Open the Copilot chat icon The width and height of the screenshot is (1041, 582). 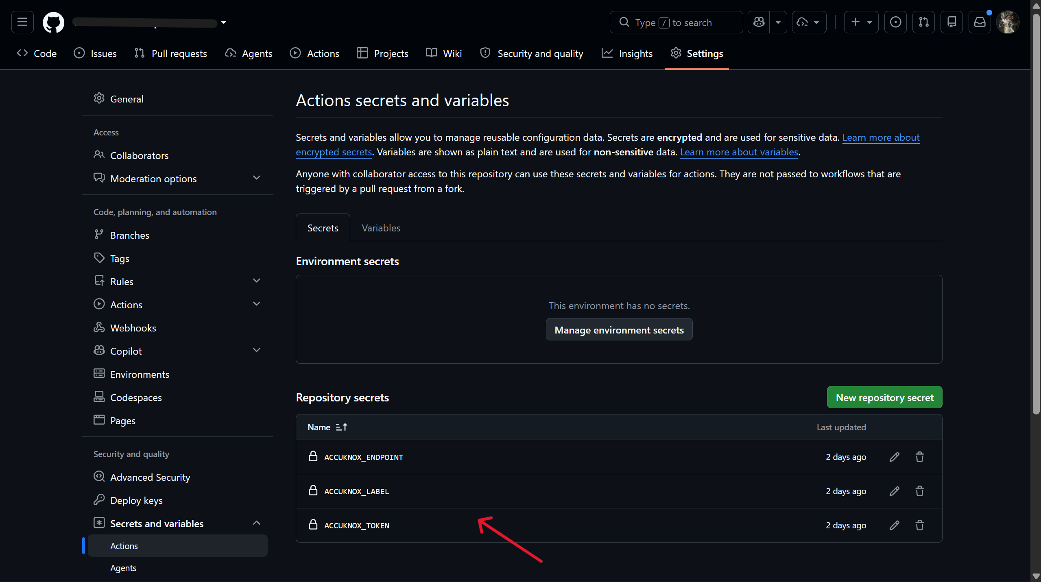(x=759, y=22)
